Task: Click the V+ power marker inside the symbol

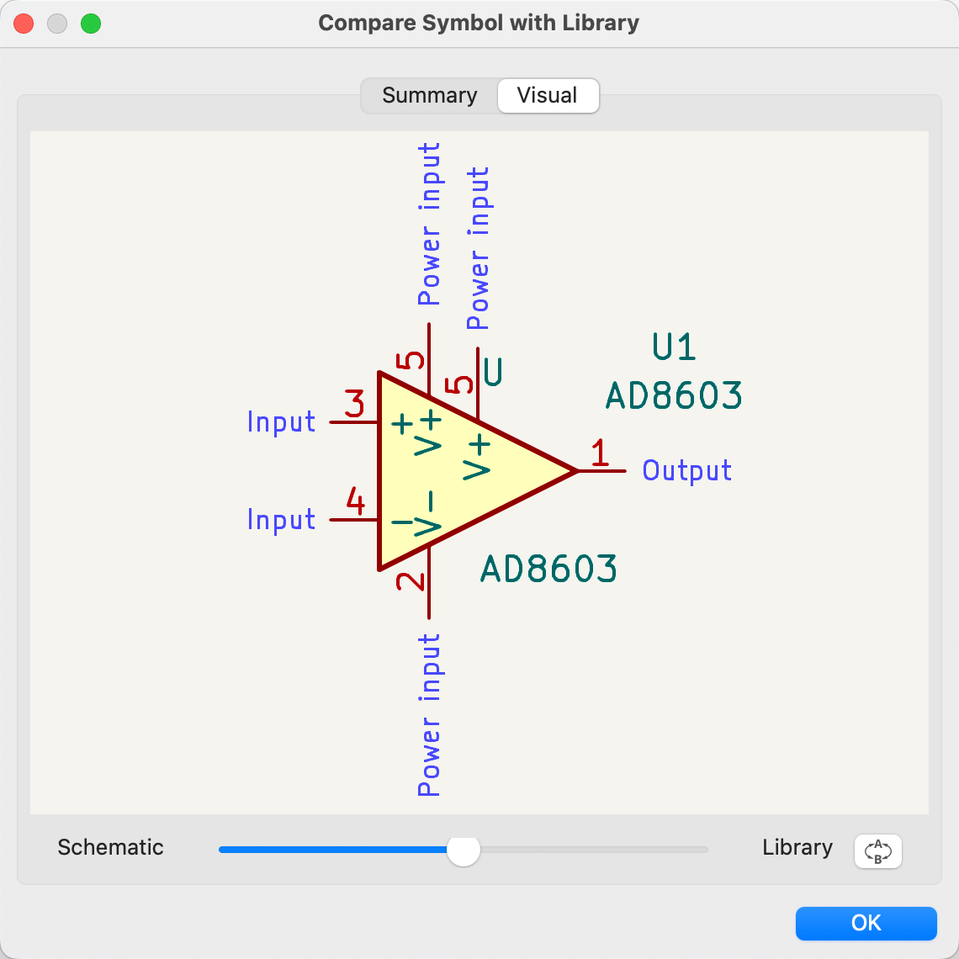Action: pos(479,458)
